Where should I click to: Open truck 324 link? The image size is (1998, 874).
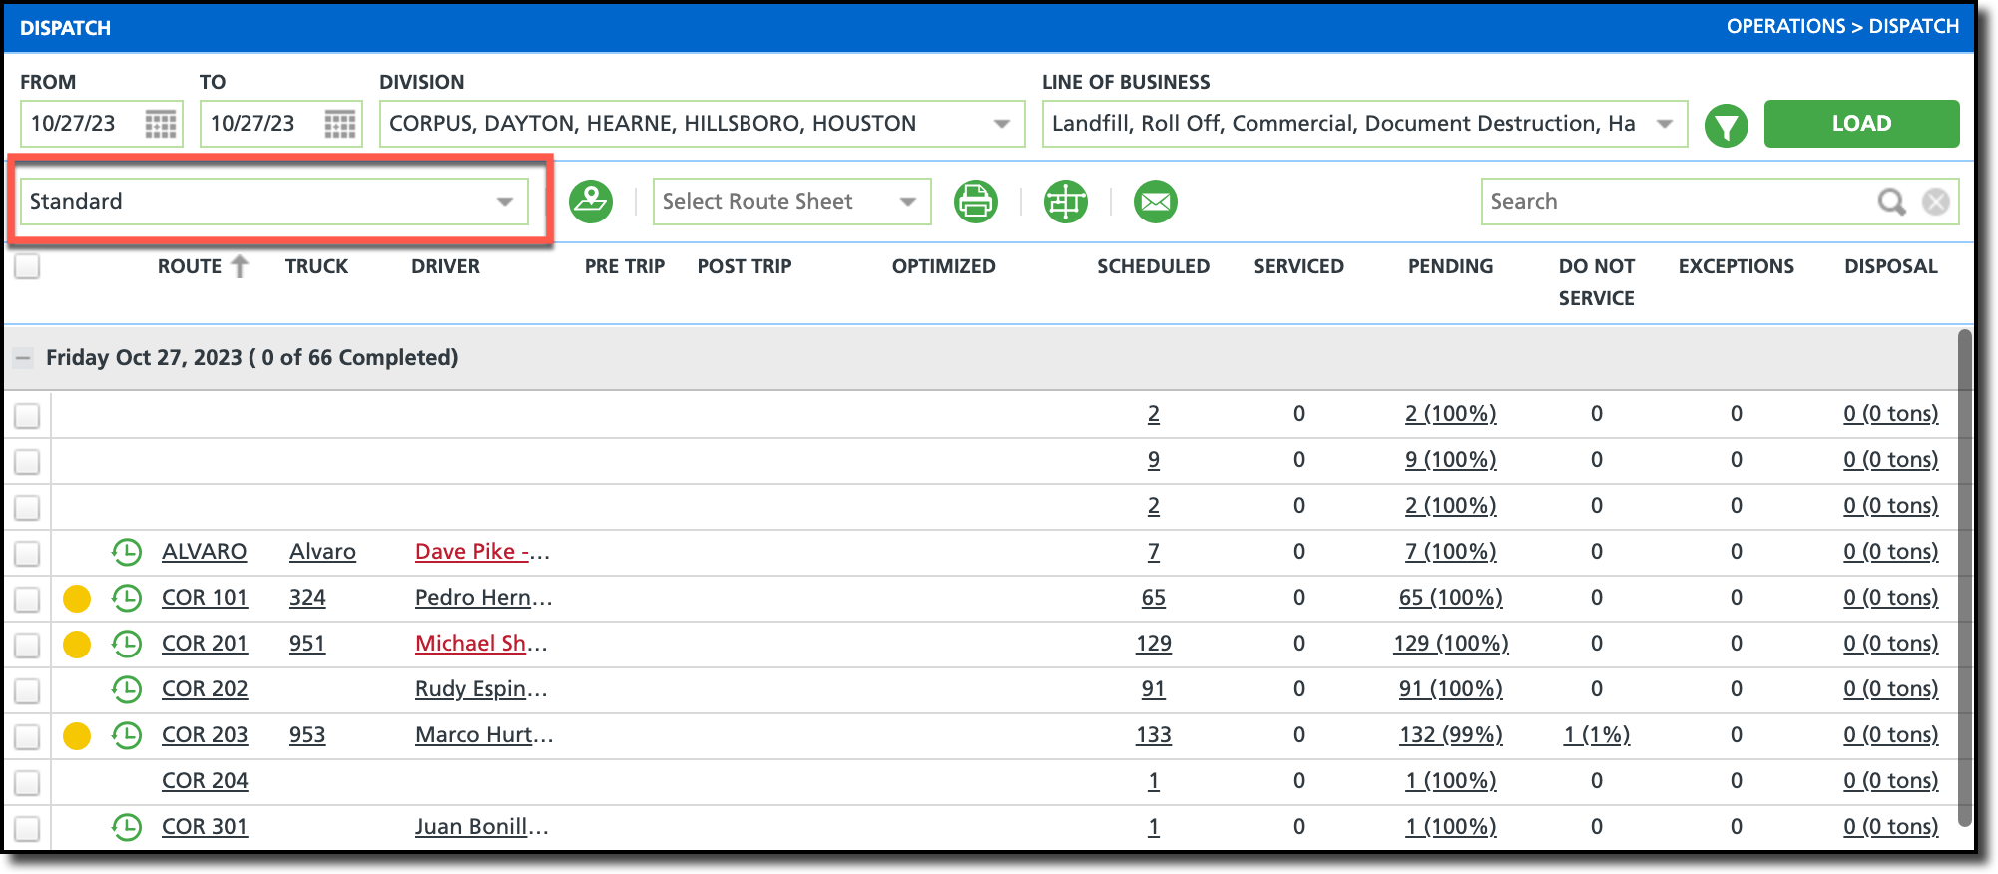coord(307,598)
